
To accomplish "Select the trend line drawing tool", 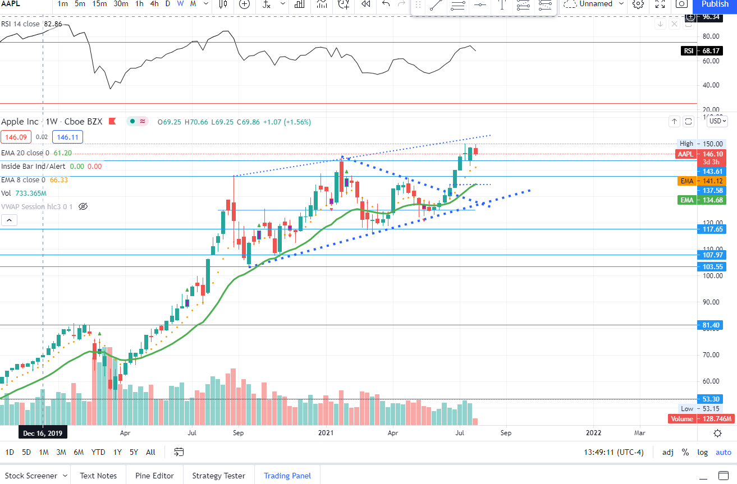I will (436, 6).
